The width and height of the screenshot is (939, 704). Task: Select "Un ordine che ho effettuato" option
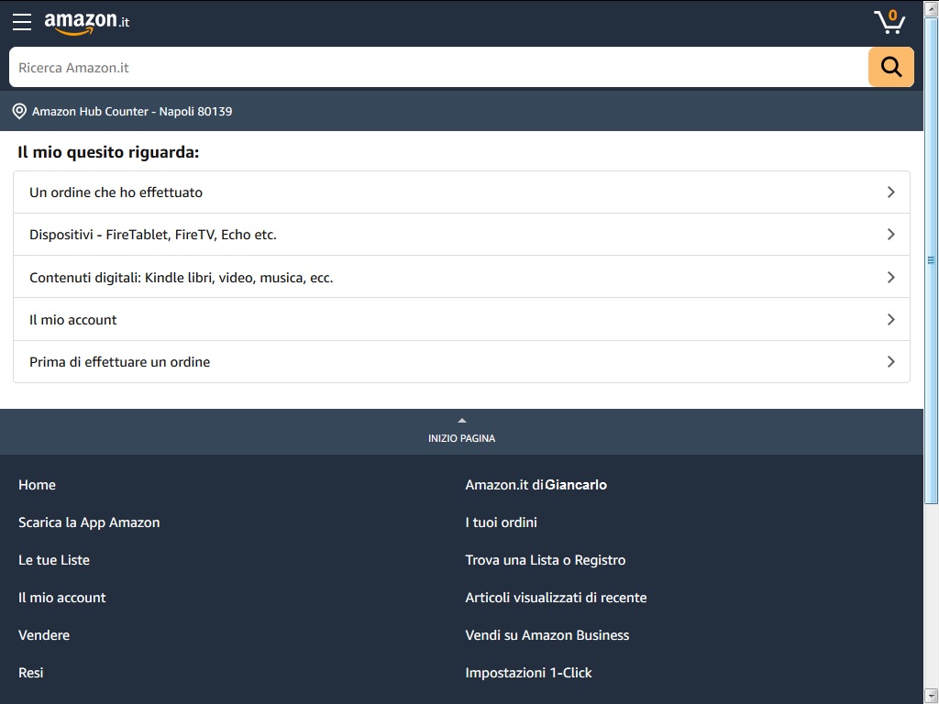coord(462,192)
